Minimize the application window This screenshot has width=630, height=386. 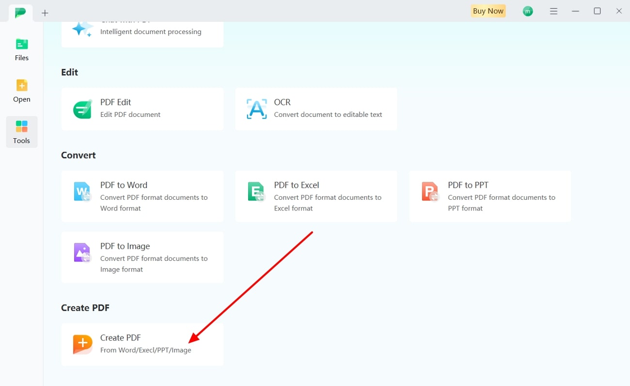(x=575, y=11)
